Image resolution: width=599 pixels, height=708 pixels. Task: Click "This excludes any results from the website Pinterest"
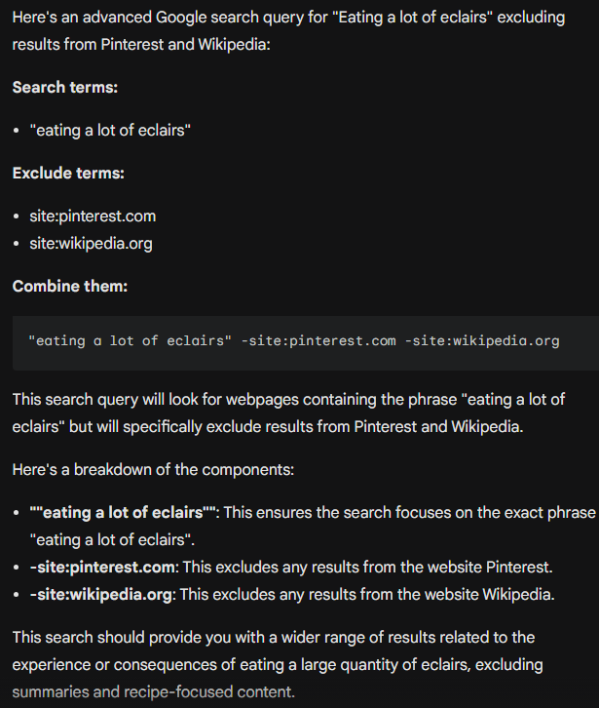tap(367, 568)
